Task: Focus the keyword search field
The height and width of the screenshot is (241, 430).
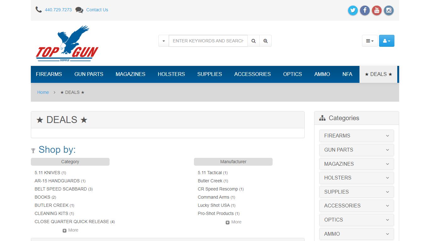Action: pyautogui.click(x=208, y=41)
